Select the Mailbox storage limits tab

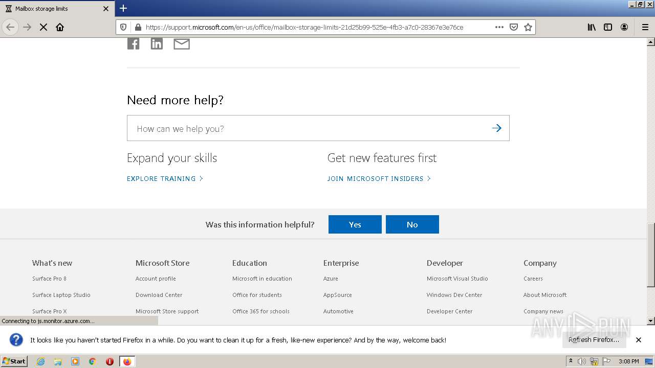click(57, 9)
